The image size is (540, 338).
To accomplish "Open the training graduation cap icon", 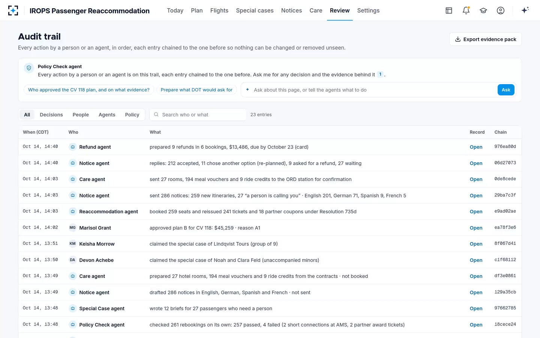I will point(483,11).
